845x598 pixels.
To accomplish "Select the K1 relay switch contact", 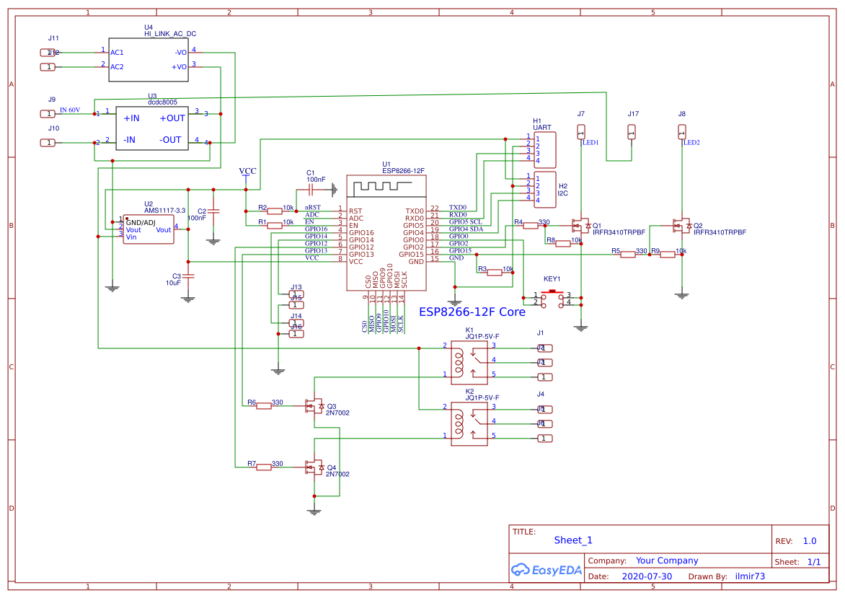I will pyautogui.click(x=475, y=361).
